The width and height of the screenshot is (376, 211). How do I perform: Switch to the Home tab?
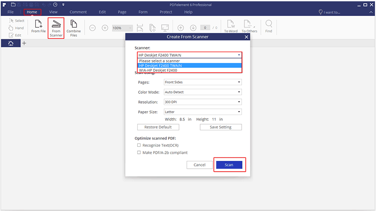(32, 12)
